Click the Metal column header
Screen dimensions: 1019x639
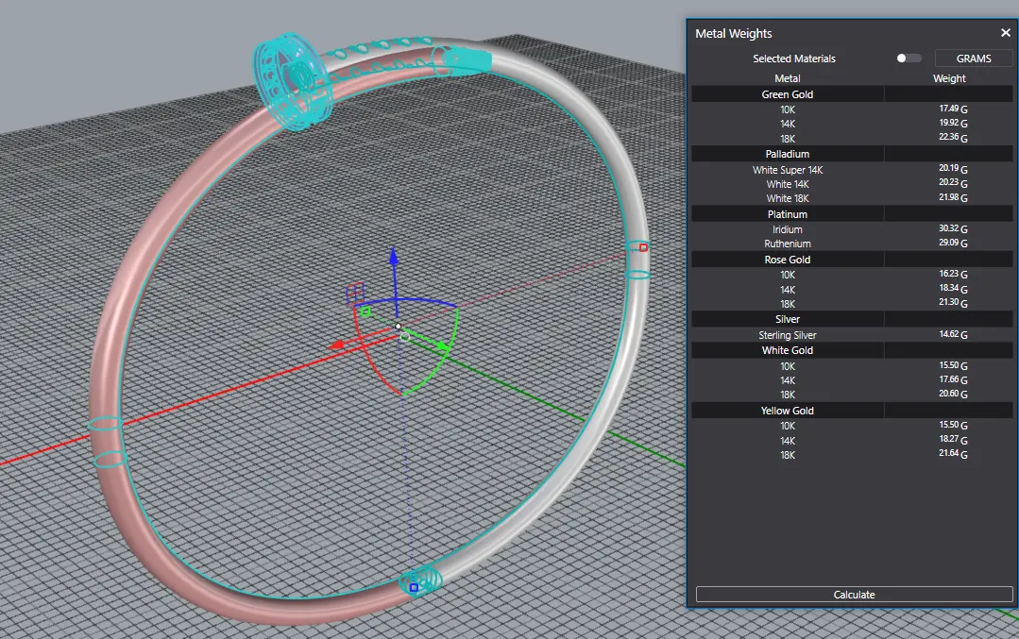[x=787, y=78]
